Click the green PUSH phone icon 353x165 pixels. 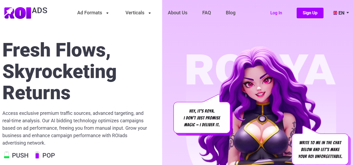point(7,155)
